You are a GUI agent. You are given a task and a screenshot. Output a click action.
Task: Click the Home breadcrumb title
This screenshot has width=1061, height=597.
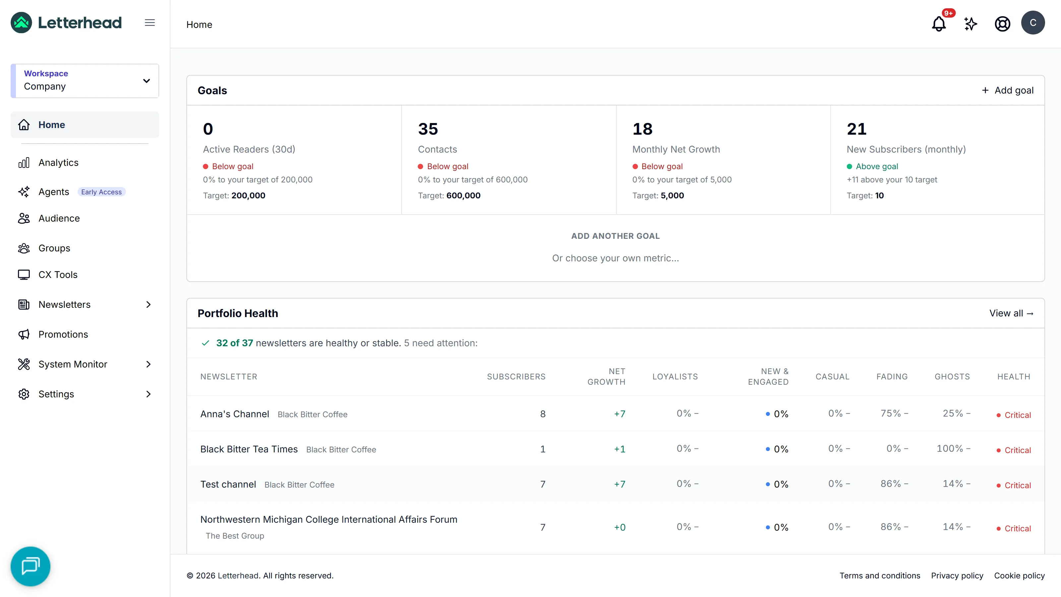[199, 24]
